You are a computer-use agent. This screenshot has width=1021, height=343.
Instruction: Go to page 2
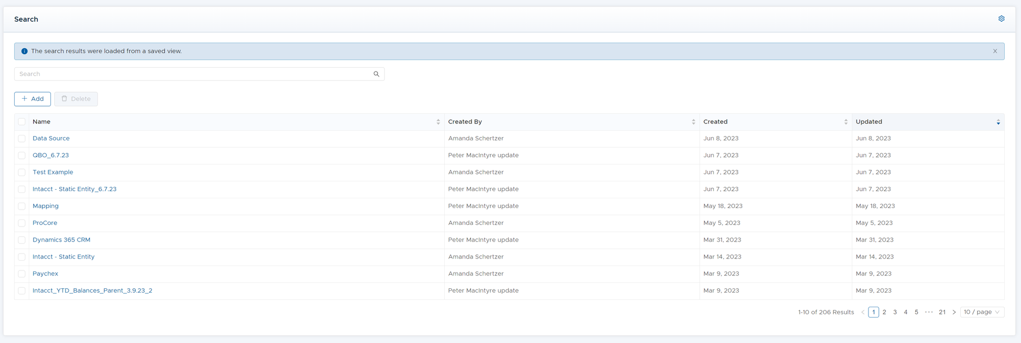coord(884,312)
